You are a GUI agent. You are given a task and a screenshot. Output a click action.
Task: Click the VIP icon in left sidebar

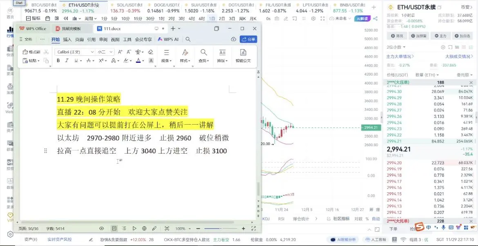tap(10, 217)
